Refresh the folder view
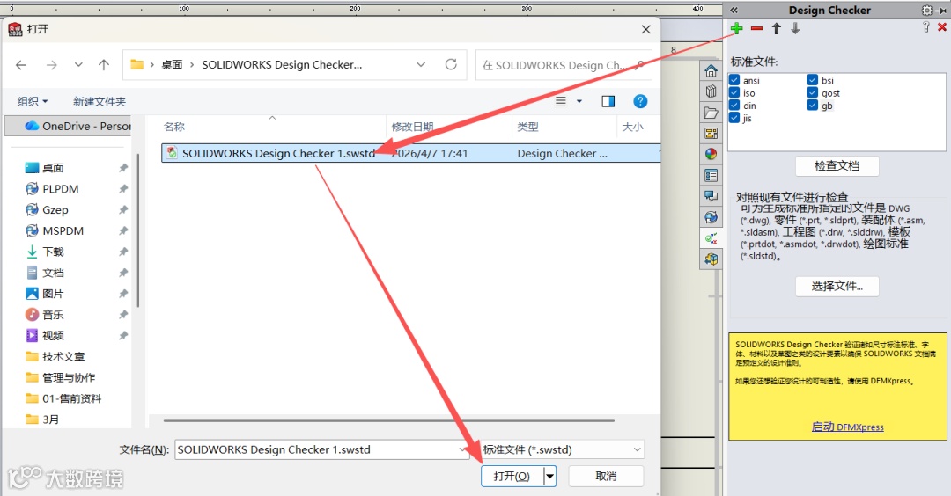 coord(451,64)
